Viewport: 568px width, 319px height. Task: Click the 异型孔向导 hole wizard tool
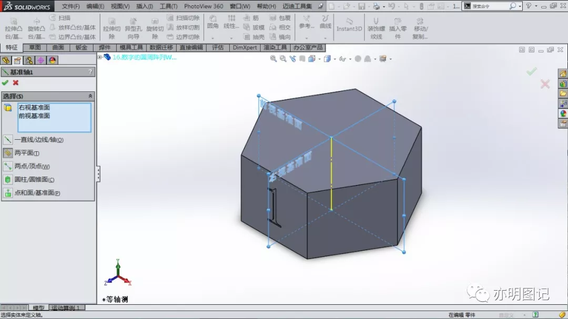tap(133, 28)
